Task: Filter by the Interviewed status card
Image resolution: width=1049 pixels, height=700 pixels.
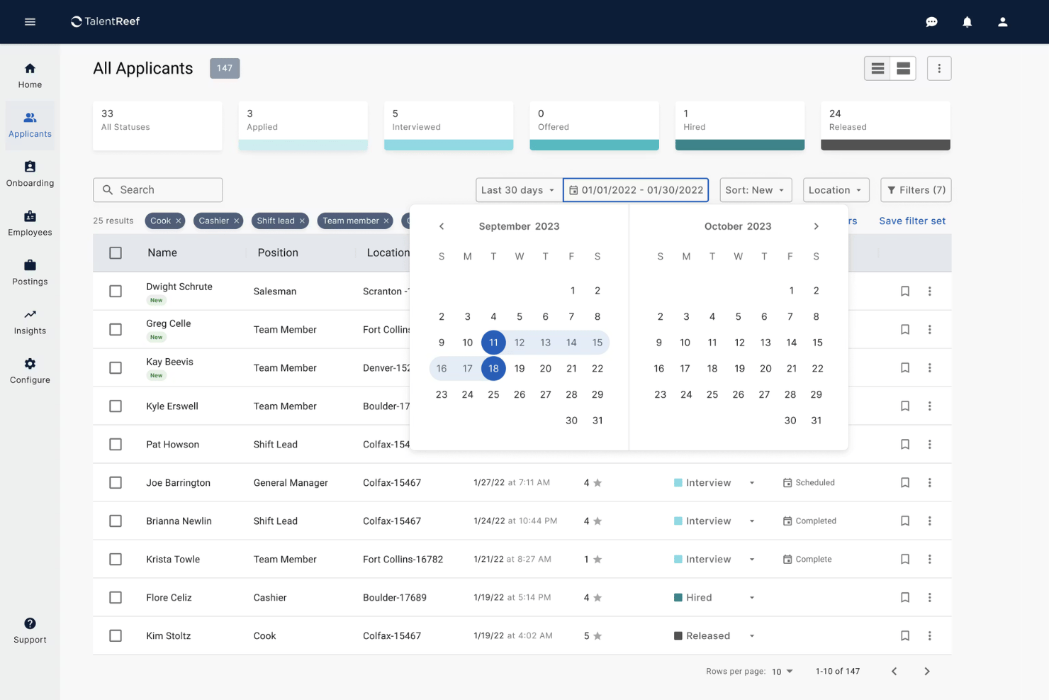Action: coord(449,126)
